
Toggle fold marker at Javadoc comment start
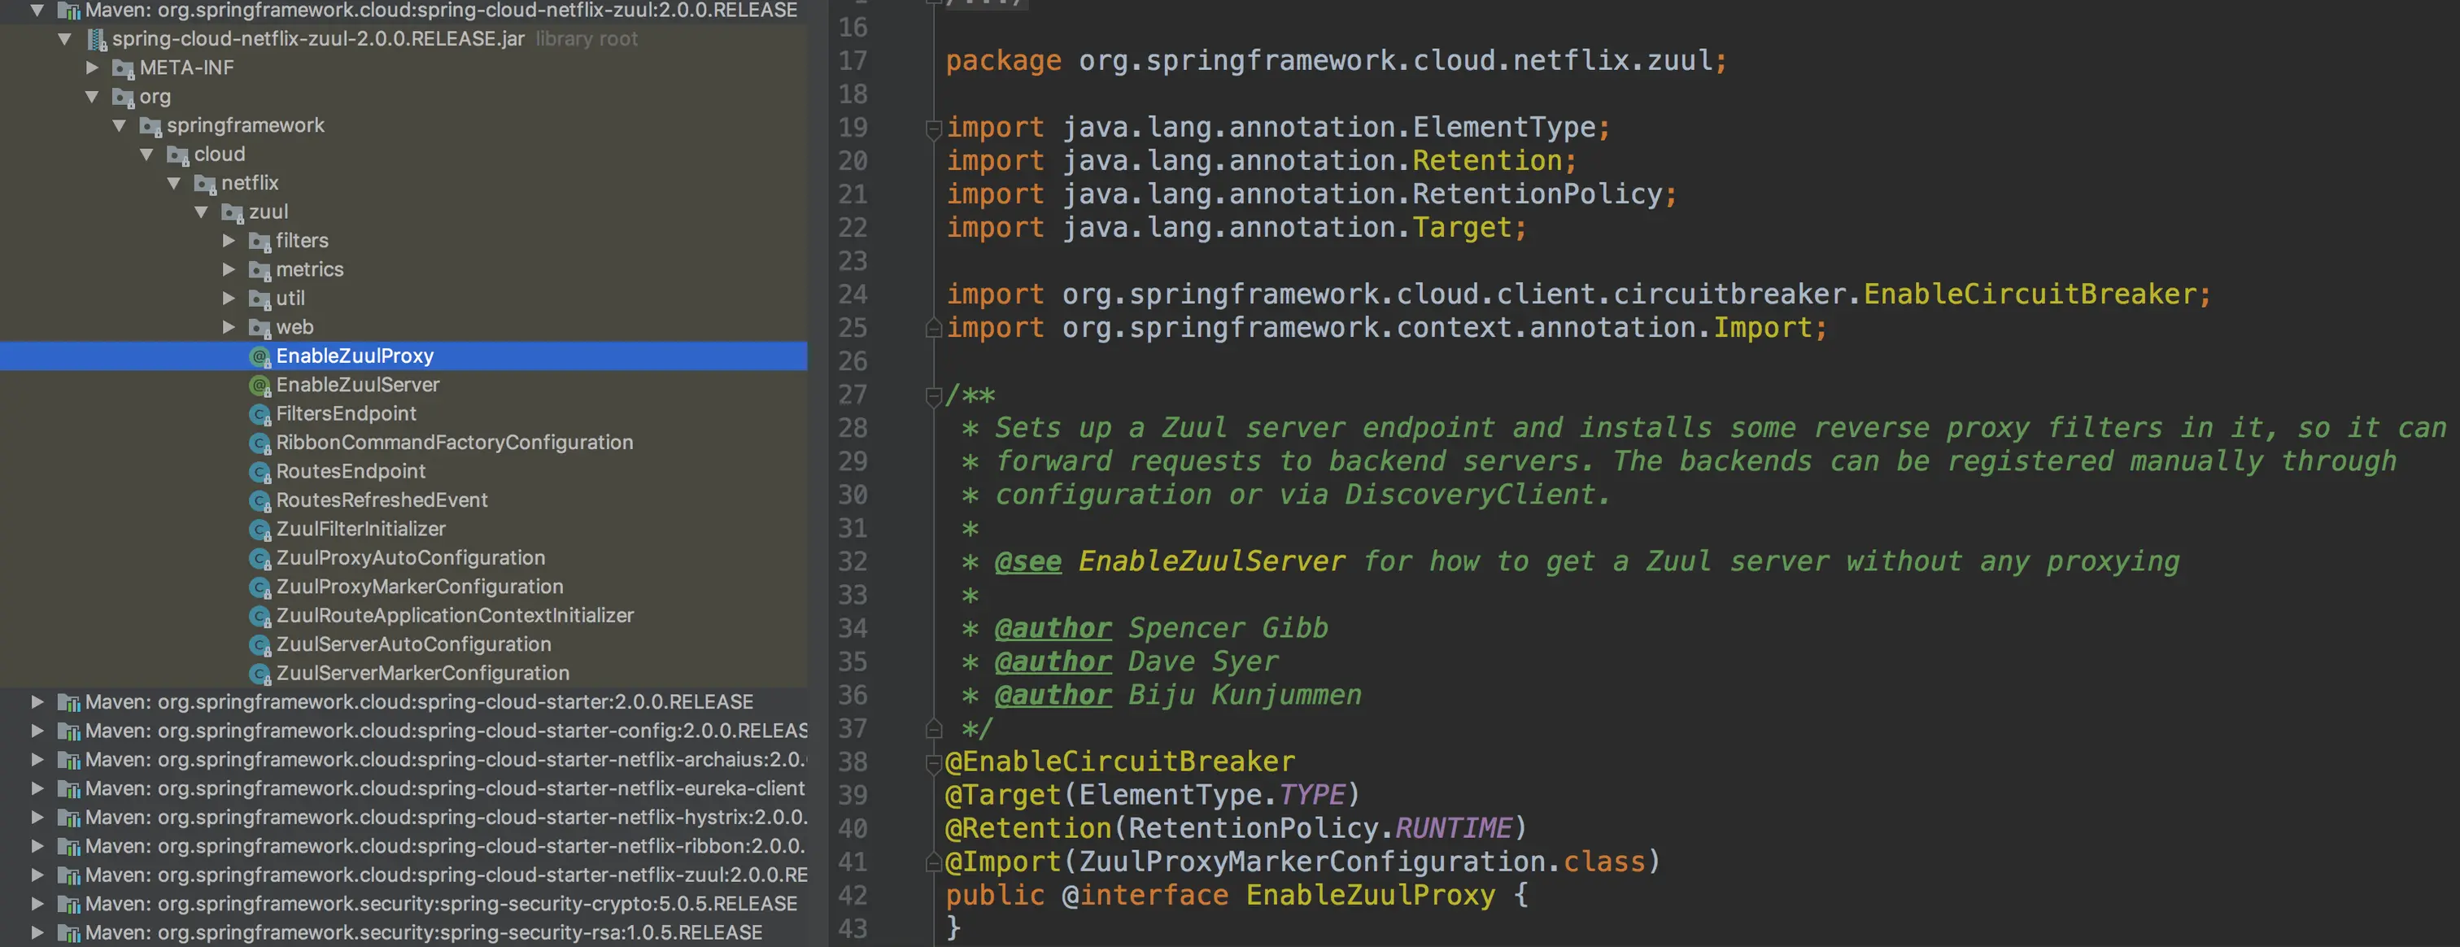[934, 395]
